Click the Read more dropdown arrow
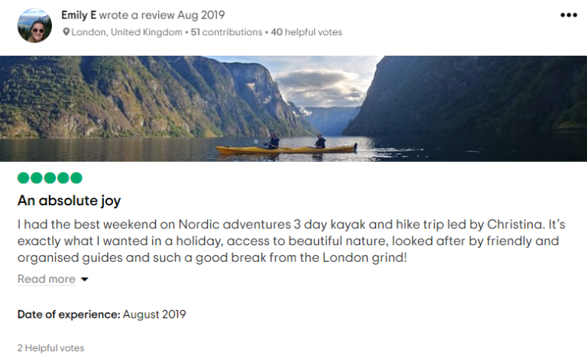The image size is (587, 355). pyautogui.click(x=85, y=279)
